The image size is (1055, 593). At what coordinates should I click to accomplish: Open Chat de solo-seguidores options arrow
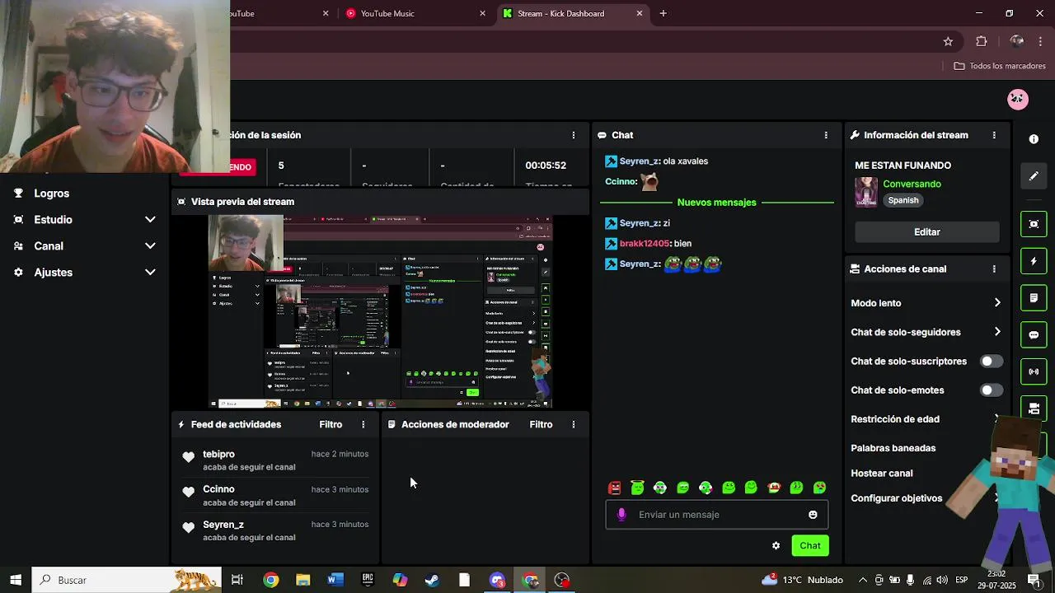(997, 332)
